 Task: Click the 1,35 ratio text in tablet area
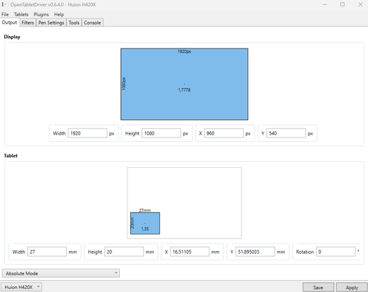145,229
